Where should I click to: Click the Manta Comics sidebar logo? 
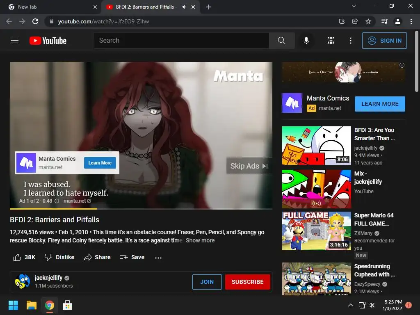coord(292,103)
